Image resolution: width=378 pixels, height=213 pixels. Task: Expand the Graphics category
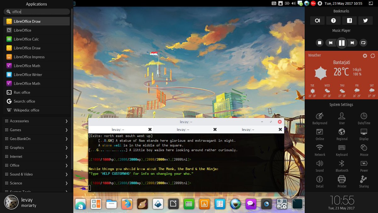37,148
